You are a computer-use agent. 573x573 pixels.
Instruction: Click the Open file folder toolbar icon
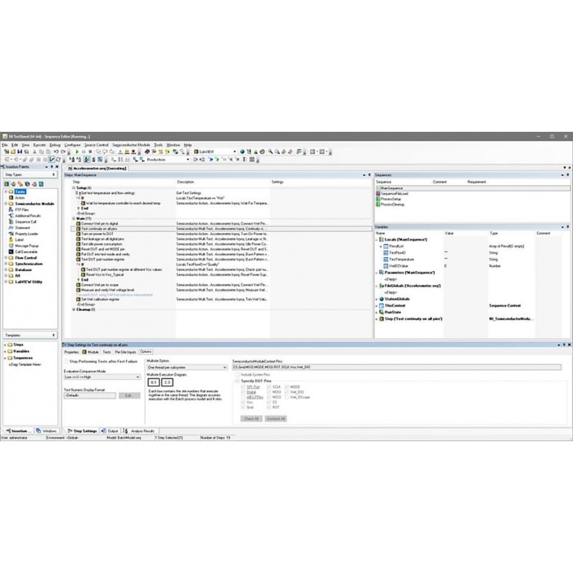coord(13,151)
